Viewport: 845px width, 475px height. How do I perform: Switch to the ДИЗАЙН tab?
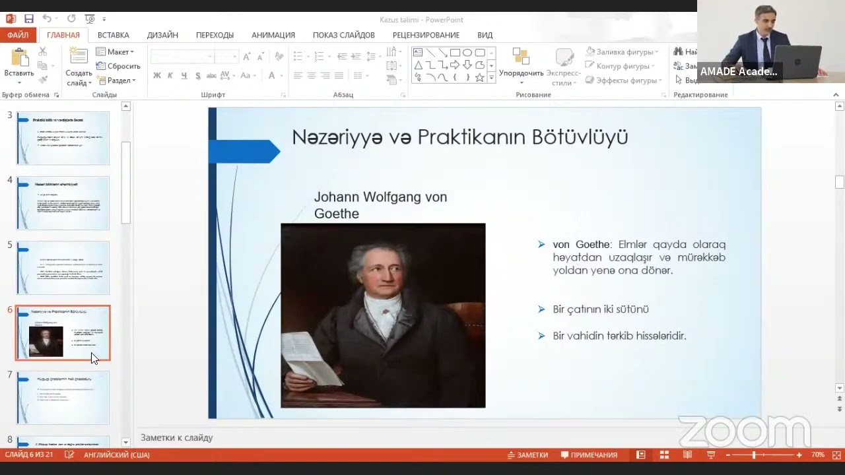tap(162, 35)
